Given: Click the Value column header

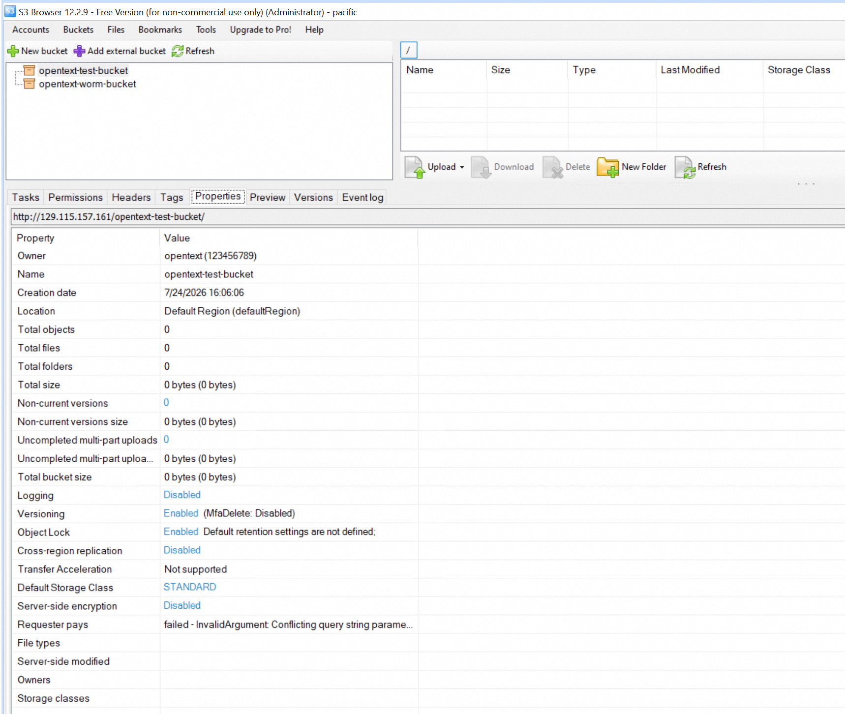Looking at the screenshot, I should tap(289, 238).
